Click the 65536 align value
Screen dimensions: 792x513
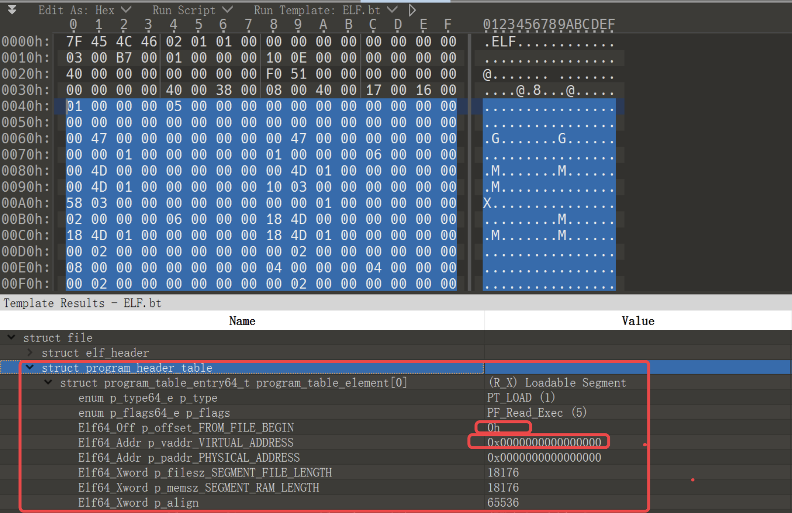pyautogui.click(x=503, y=503)
